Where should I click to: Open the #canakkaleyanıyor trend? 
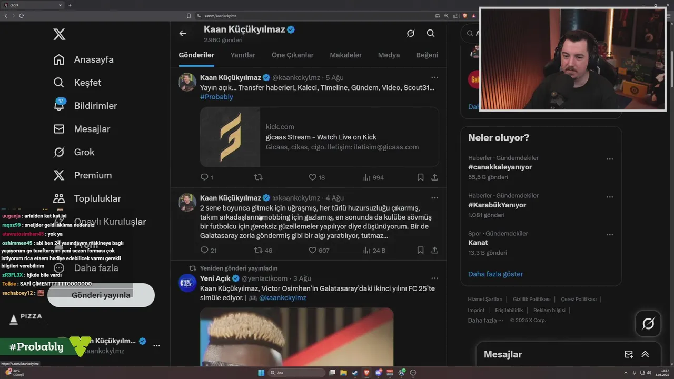pos(500,167)
